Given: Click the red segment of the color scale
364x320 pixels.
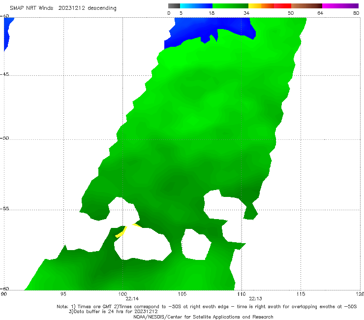Looking at the screenshot, I should [x=282, y=6].
